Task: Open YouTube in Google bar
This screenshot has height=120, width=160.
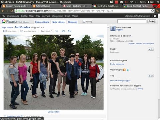Action: [x=46, y=16]
